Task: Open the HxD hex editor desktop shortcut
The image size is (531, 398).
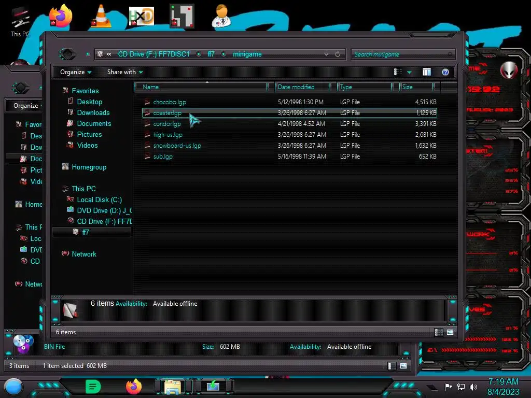Action: tap(141, 16)
